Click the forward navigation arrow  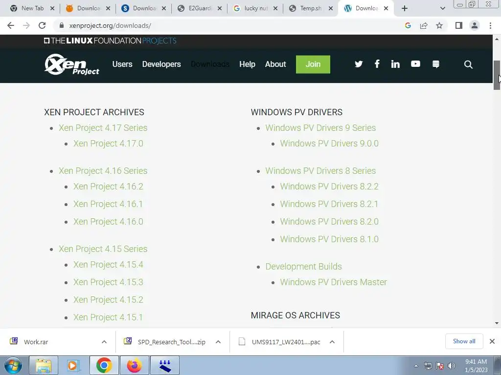26,25
